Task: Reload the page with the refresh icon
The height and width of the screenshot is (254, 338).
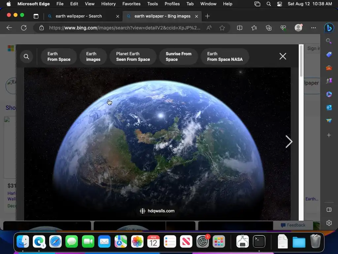Action: 24,28
